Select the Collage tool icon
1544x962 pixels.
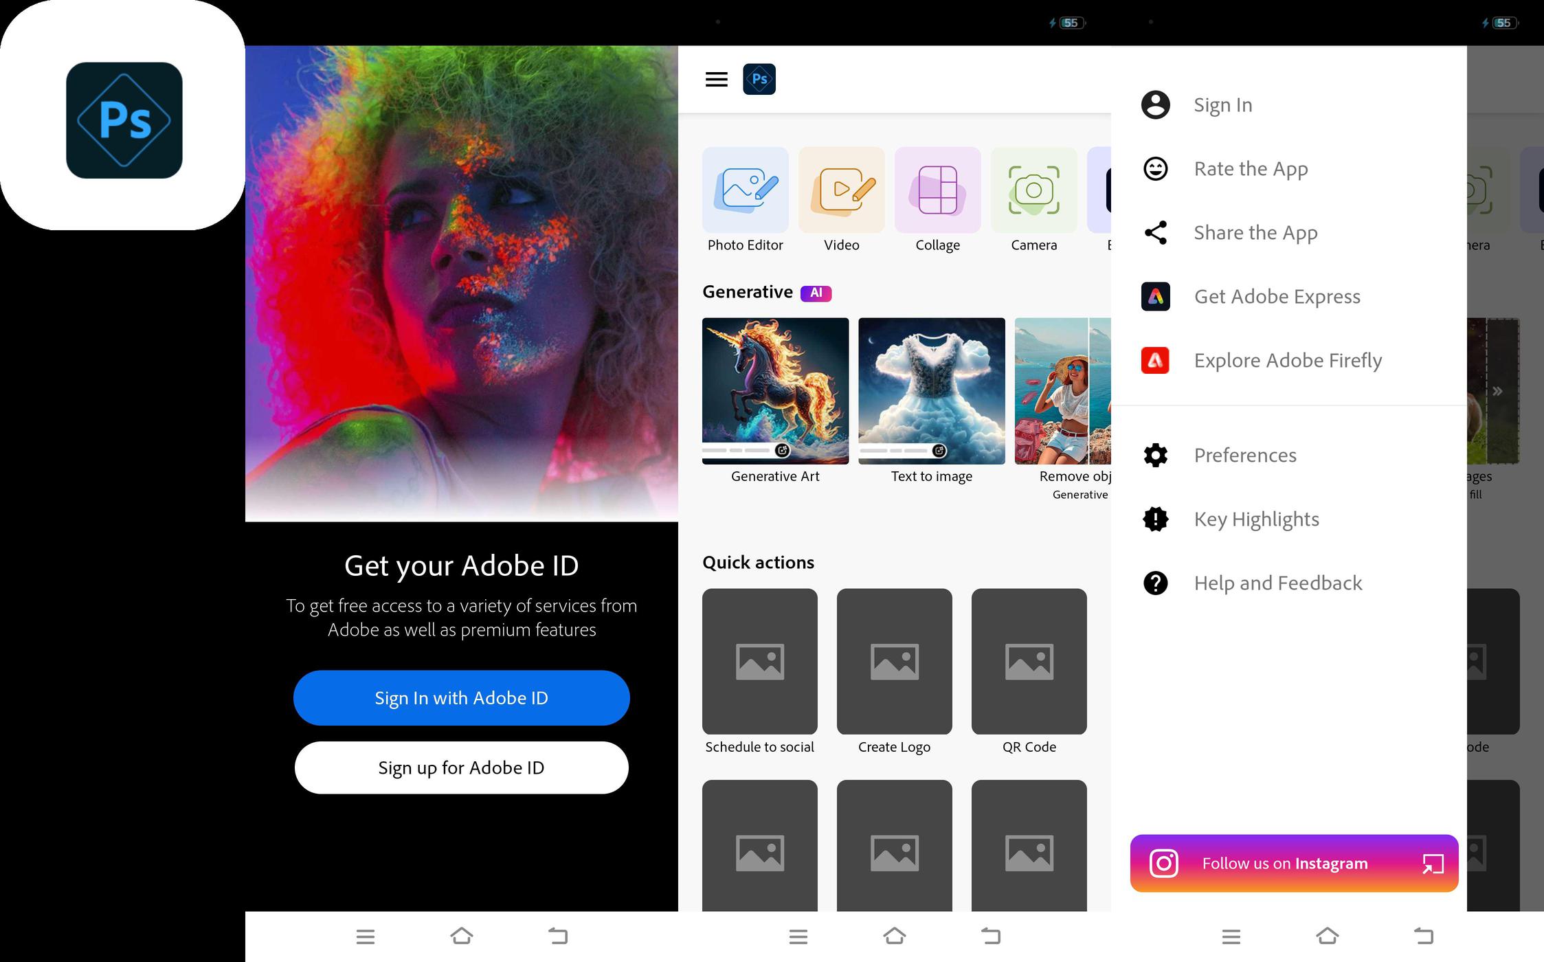[x=937, y=190]
